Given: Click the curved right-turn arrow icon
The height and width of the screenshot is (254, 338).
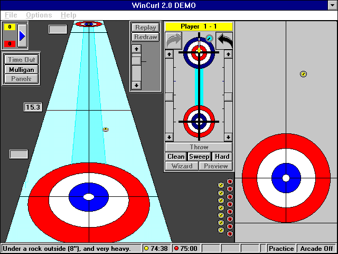Looking at the screenshot, I should (173, 40).
